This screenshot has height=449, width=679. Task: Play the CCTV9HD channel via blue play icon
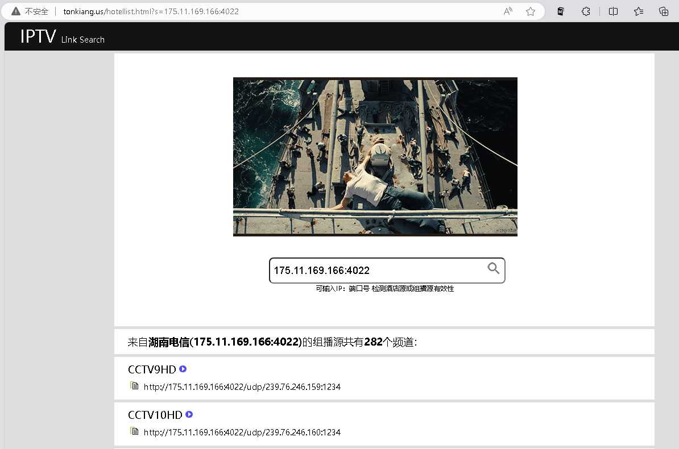183,369
